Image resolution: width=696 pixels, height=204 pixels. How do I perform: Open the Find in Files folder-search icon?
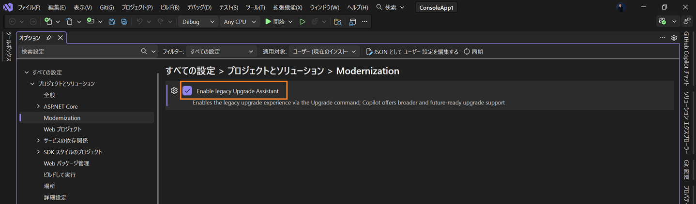(x=338, y=22)
